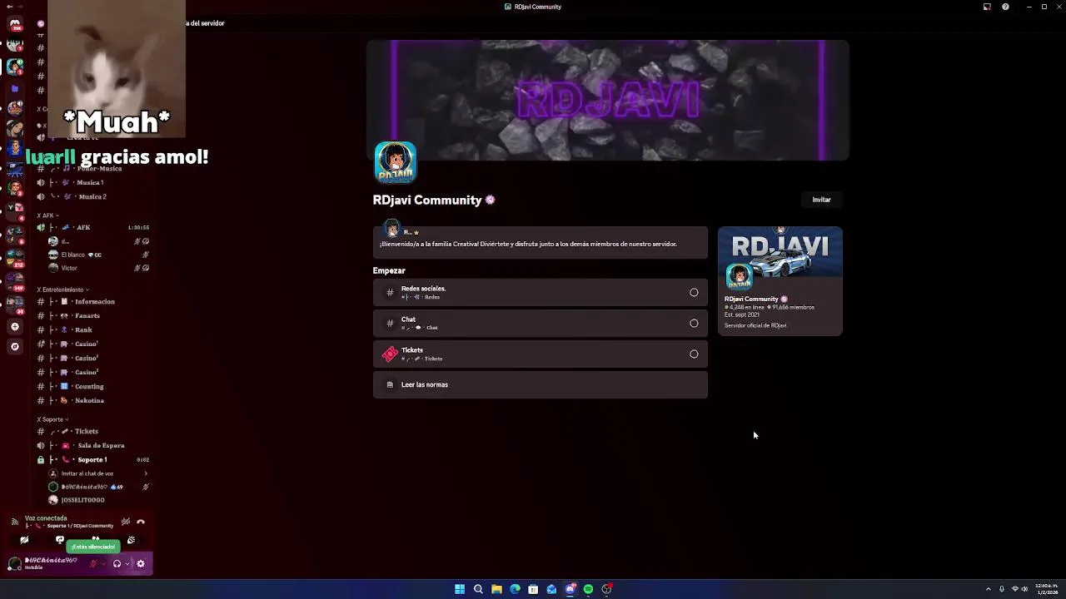Image resolution: width=1066 pixels, height=599 pixels.
Task: Disconnect from the voice call
Action: point(141,522)
